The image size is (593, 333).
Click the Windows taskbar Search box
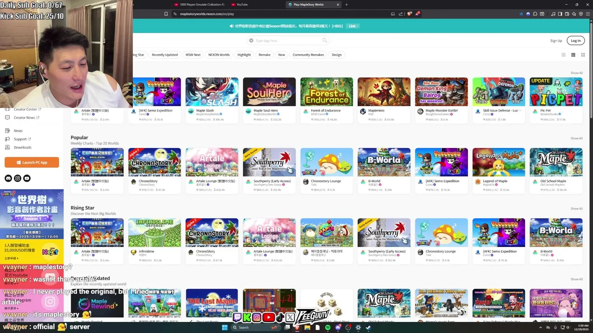256,327
